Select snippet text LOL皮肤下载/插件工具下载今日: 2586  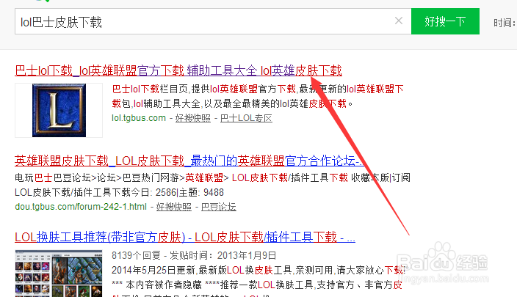click(x=95, y=192)
